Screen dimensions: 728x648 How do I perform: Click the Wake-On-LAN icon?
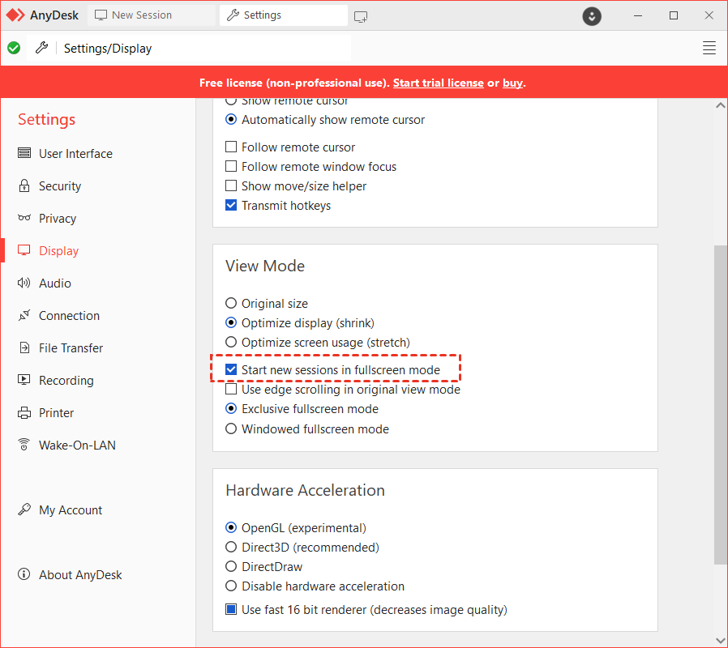click(x=24, y=446)
